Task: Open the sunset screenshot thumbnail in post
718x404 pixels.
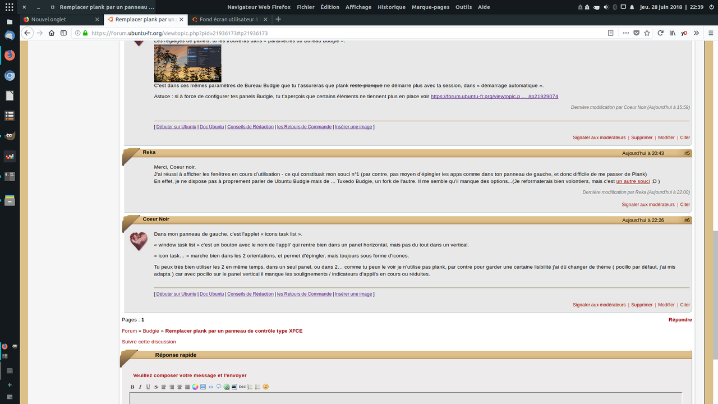Action: click(x=187, y=63)
